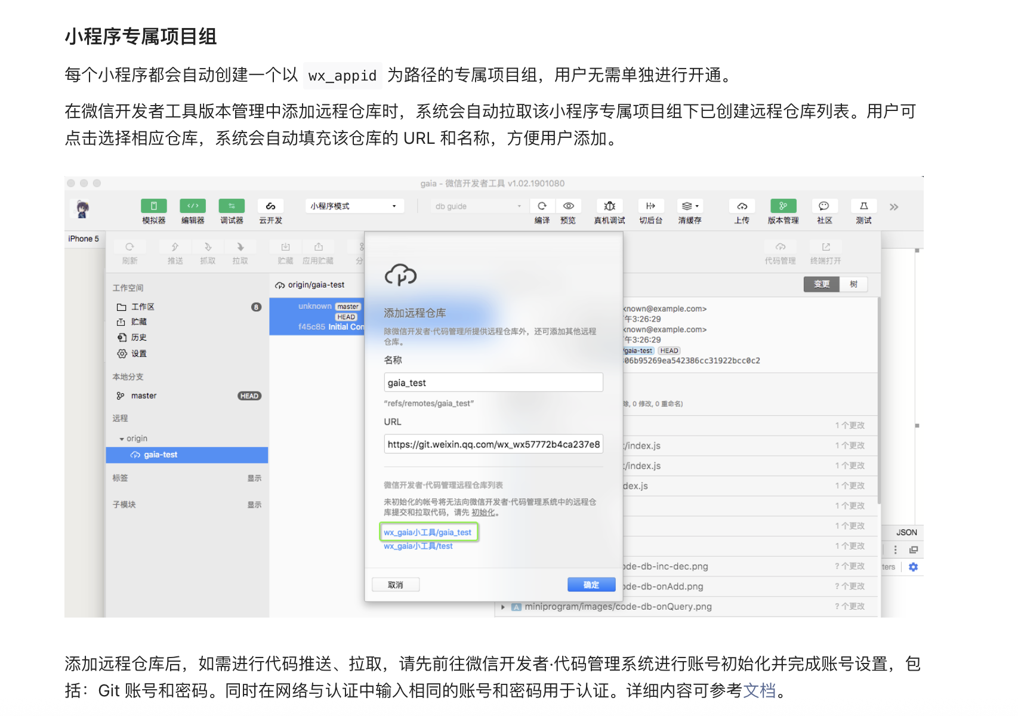Click the origin/gaia-test header label
1018x716 pixels.
pyautogui.click(x=316, y=285)
